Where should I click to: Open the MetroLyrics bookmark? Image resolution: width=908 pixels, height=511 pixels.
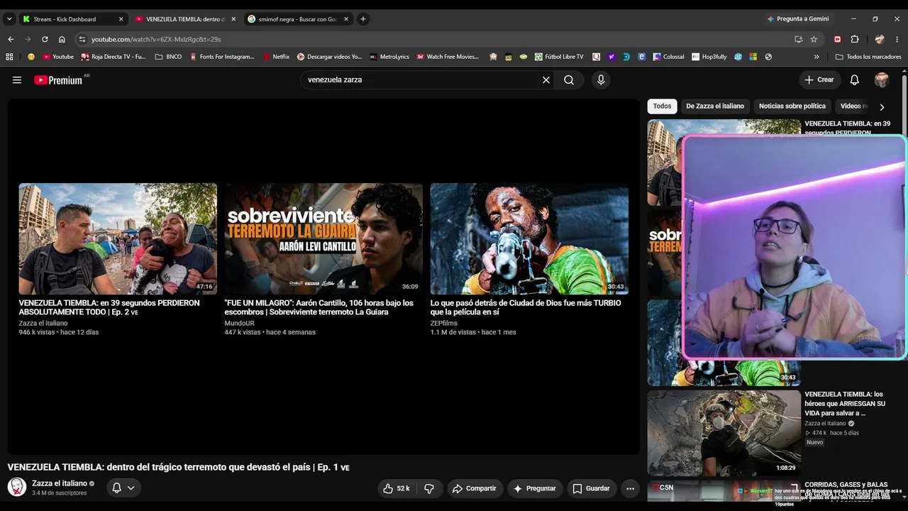point(389,57)
